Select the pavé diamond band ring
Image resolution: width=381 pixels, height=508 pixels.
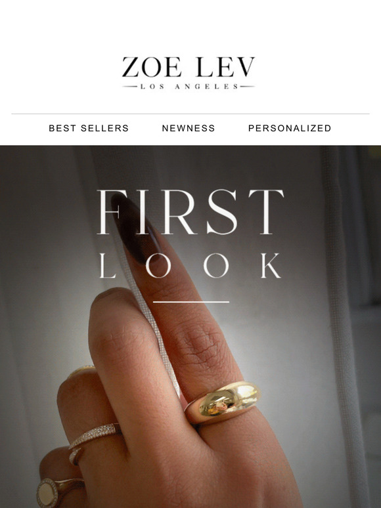tap(94, 435)
